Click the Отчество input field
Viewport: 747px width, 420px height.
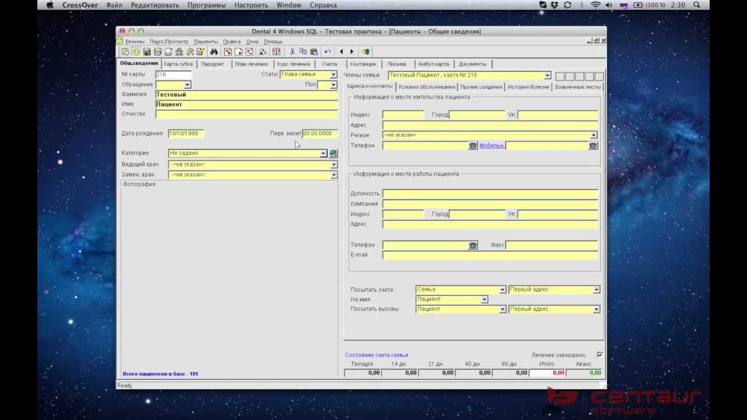click(247, 114)
